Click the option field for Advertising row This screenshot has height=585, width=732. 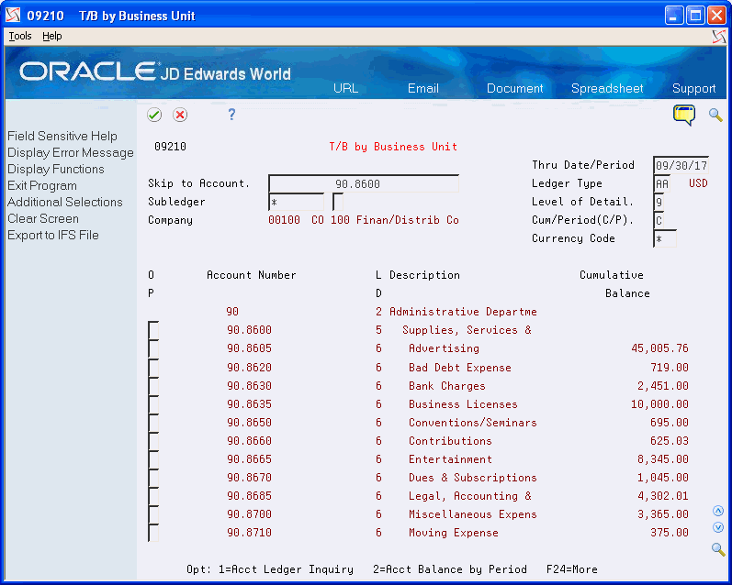tap(153, 348)
